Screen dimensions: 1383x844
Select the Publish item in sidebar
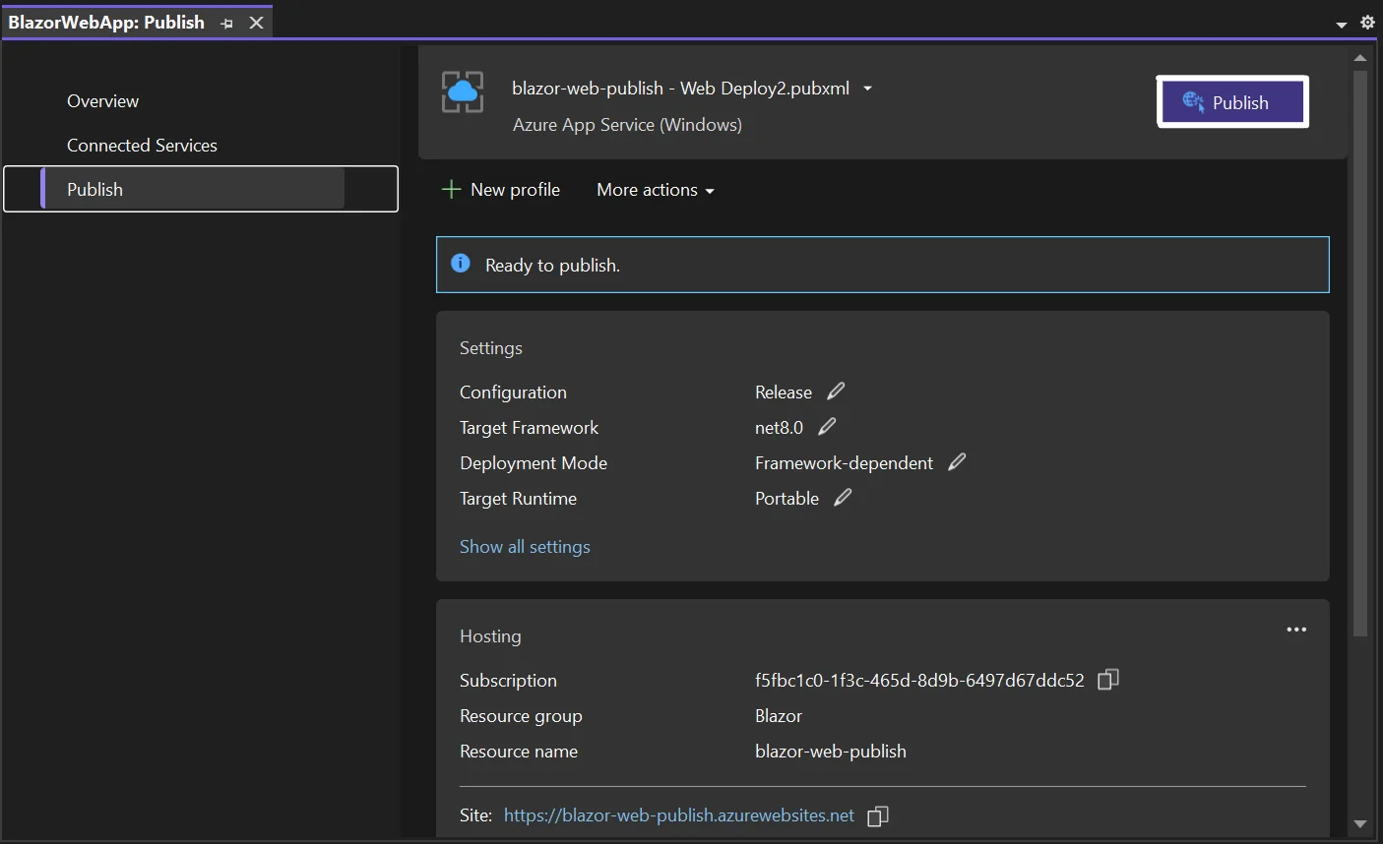pyautogui.click(x=95, y=189)
